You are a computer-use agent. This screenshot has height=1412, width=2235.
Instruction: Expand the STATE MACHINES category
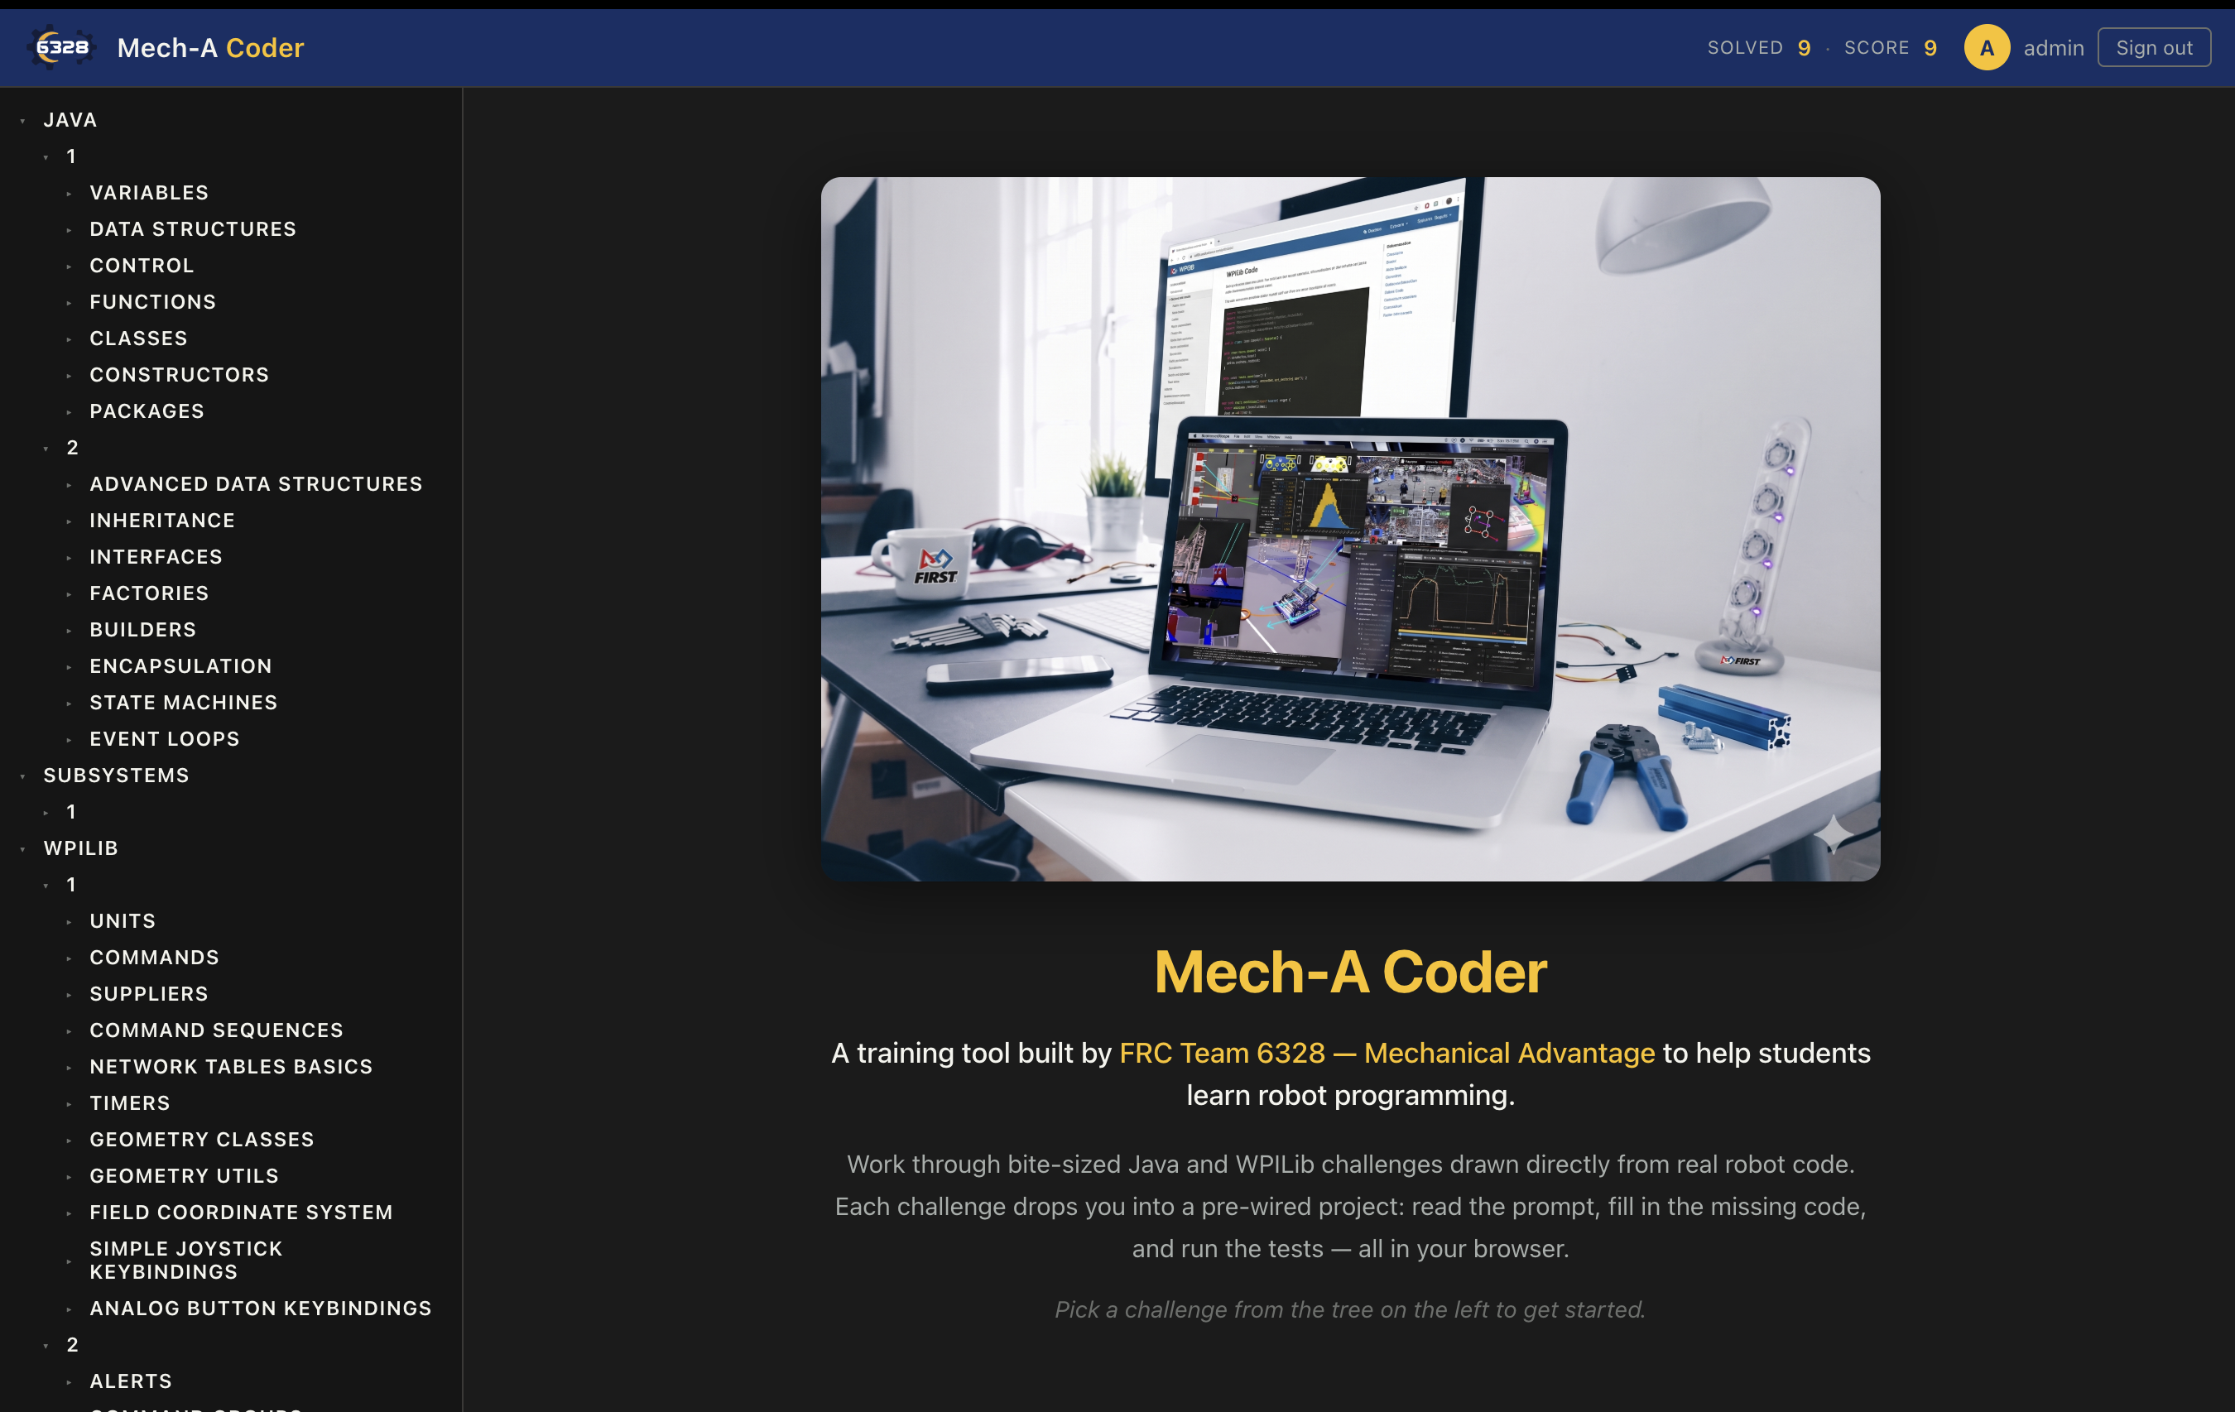pyautogui.click(x=184, y=703)
